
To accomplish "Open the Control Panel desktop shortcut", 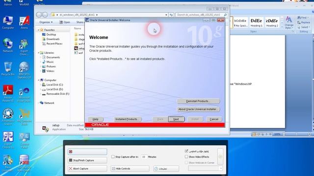I will tap(24, 140).
